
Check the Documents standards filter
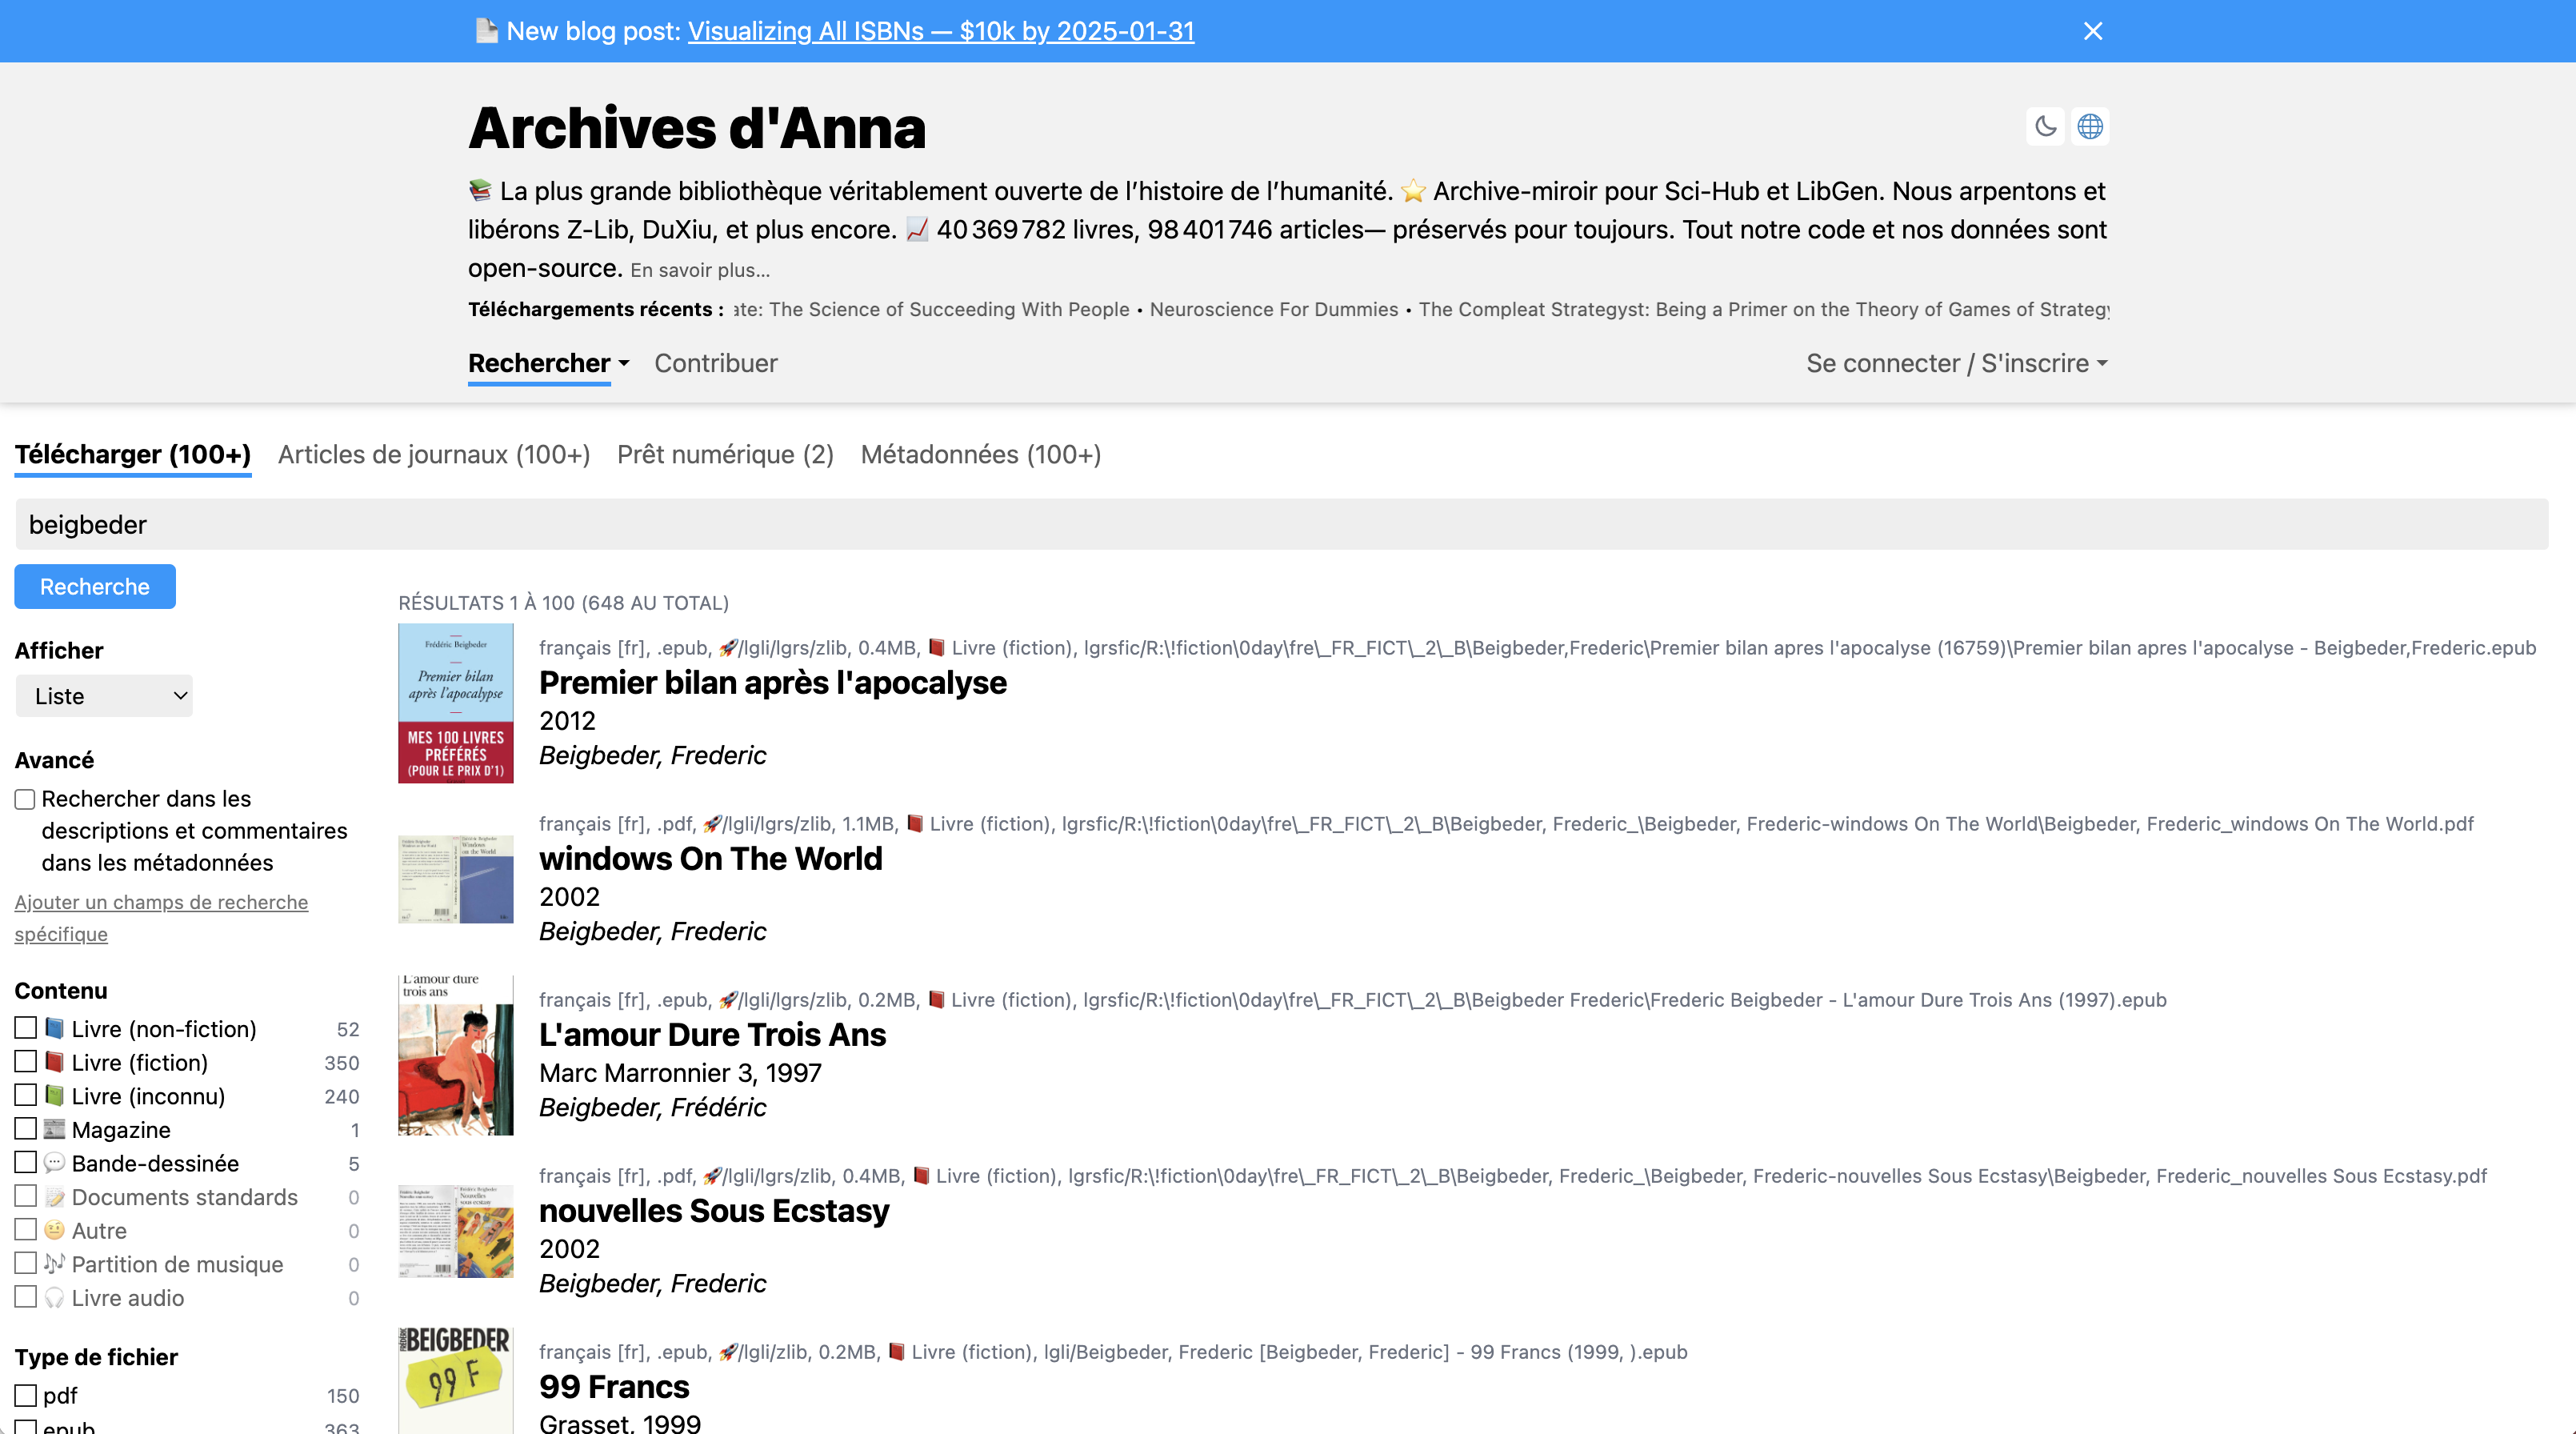click(x=26, y=1196)
